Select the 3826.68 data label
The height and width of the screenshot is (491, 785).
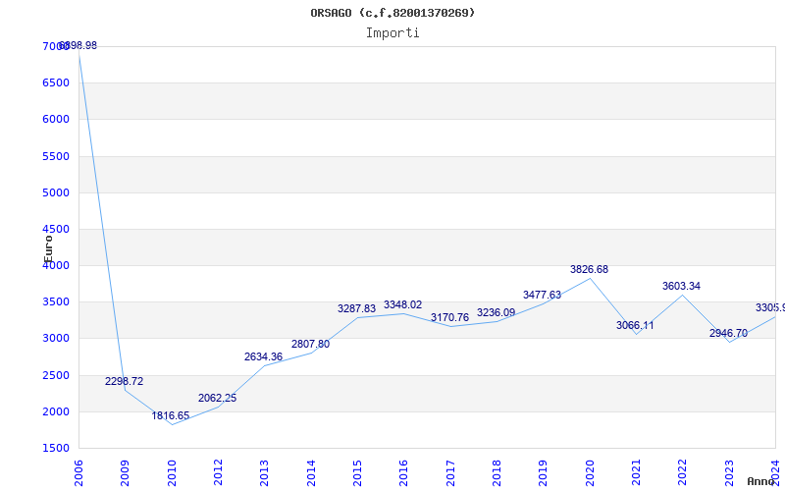tap(590, 269)
